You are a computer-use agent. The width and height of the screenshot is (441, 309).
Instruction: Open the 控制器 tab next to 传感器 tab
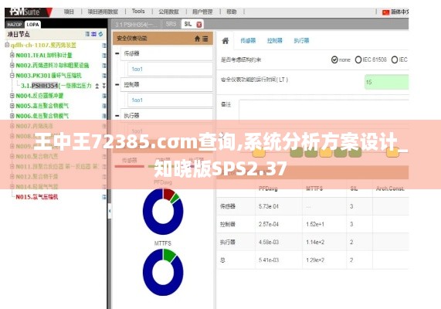[275, 41]
